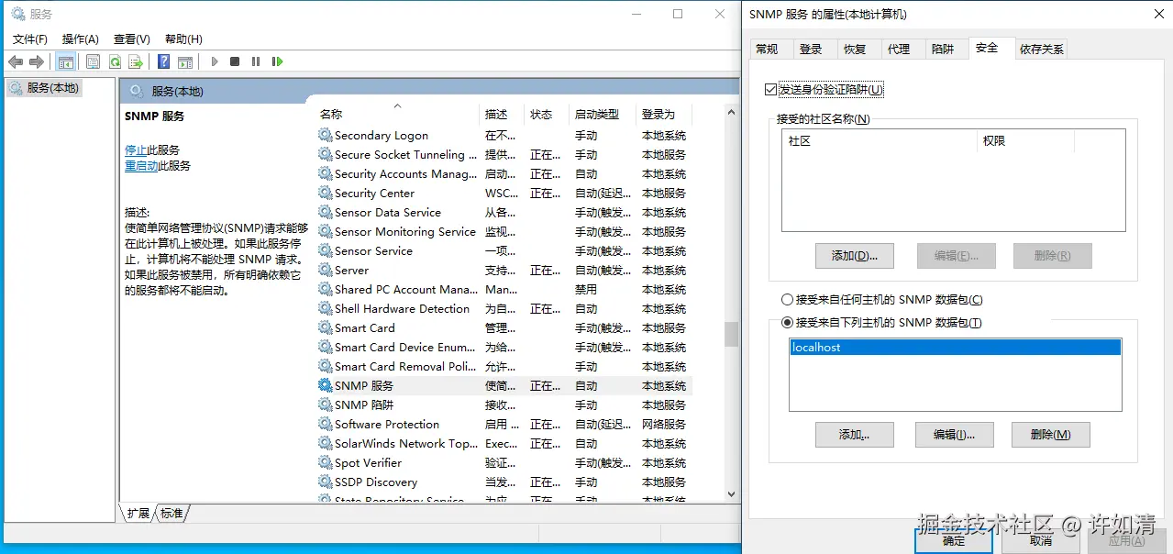Select the localhost entry in hosts list
The height and width of the screenshot is (554, 1173).
click(x=955, y=348)
